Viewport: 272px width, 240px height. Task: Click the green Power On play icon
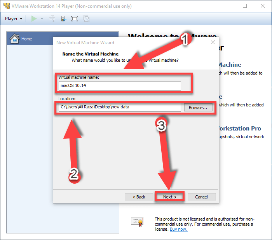34,19
